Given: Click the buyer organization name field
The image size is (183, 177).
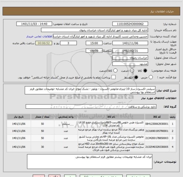Looking at the screenshot, I should point(95,30).
